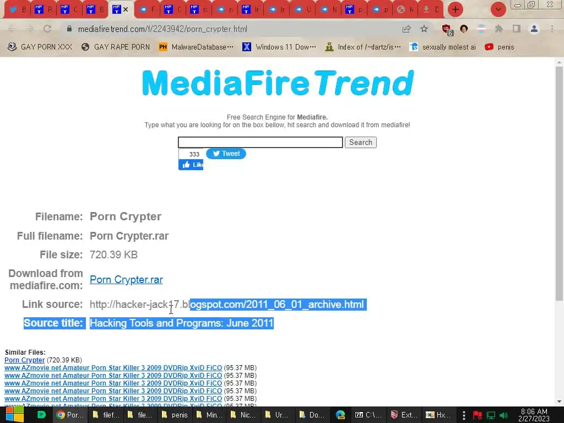The image size is (564, 423).
Task: Bookmark this page with the star icon
Action: 424,29
